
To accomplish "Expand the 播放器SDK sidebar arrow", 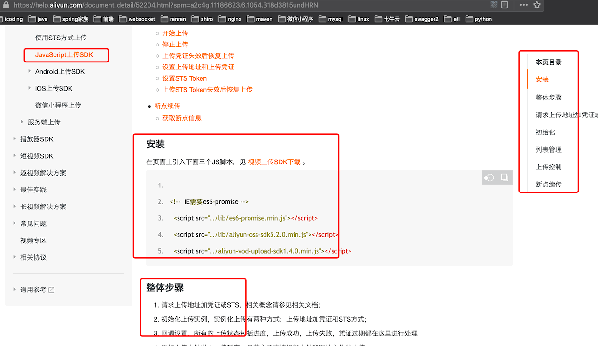I will [x=15, y=139].
